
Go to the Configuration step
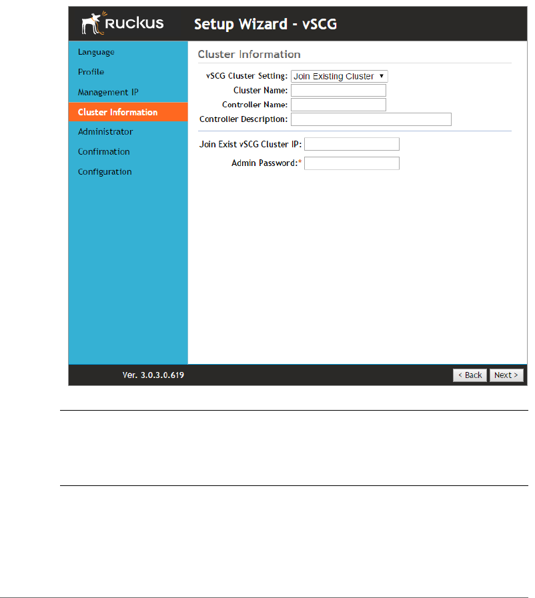tap(105, 172)
